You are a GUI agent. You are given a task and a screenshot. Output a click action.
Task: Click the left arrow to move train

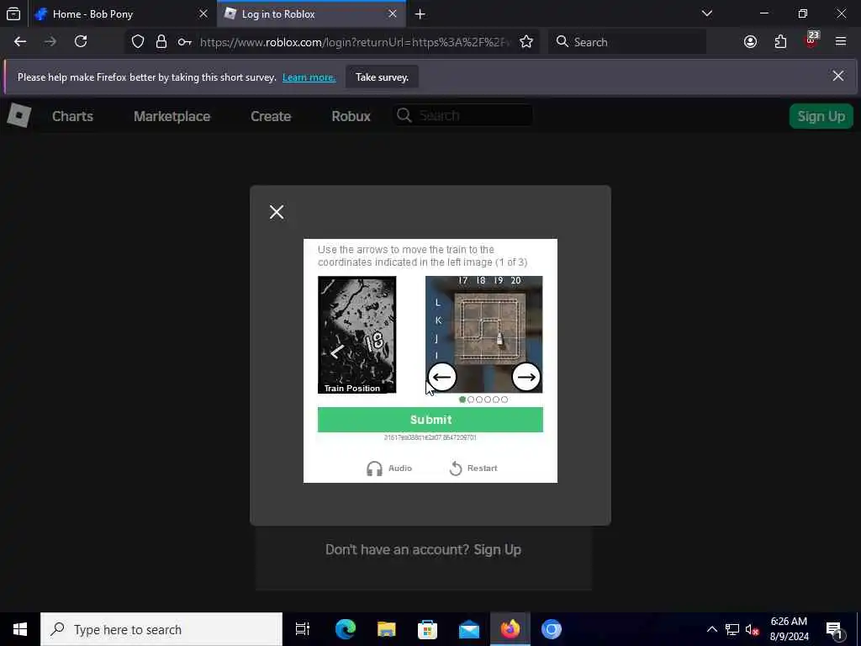click(x=442, y=377)
